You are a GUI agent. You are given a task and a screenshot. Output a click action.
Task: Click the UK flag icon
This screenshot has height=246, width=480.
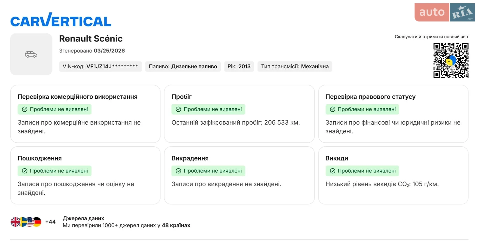pos(15,222)
